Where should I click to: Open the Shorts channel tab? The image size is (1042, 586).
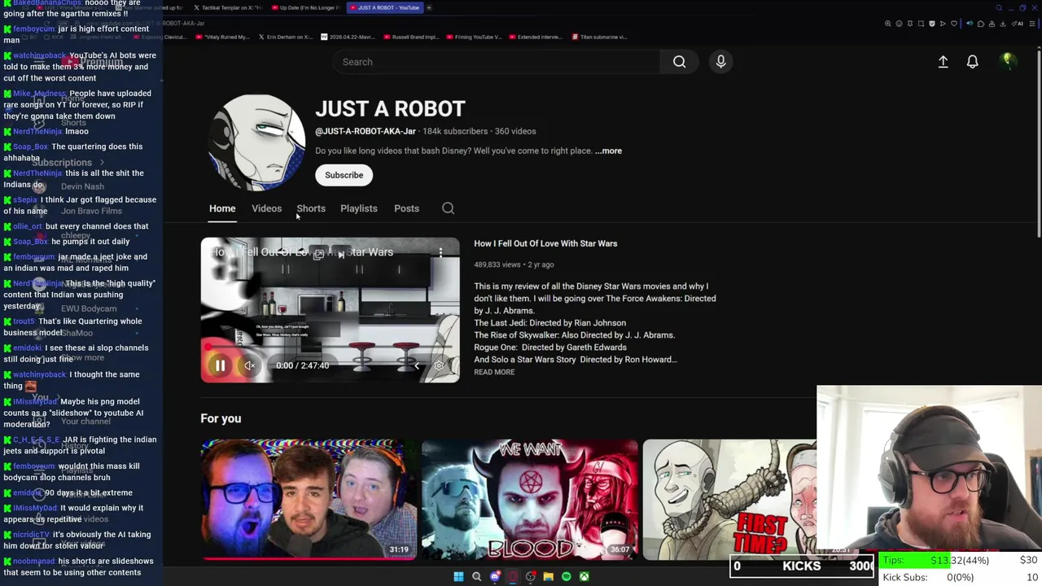pos(311,208)
